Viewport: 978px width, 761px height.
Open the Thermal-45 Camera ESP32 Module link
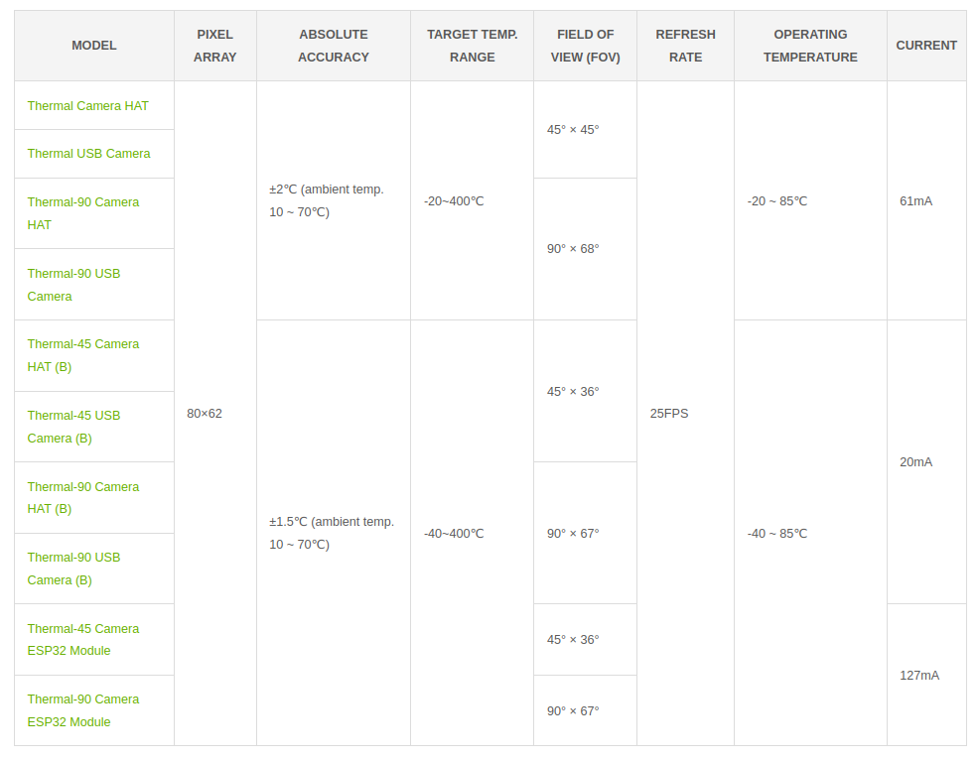(83, 640)
